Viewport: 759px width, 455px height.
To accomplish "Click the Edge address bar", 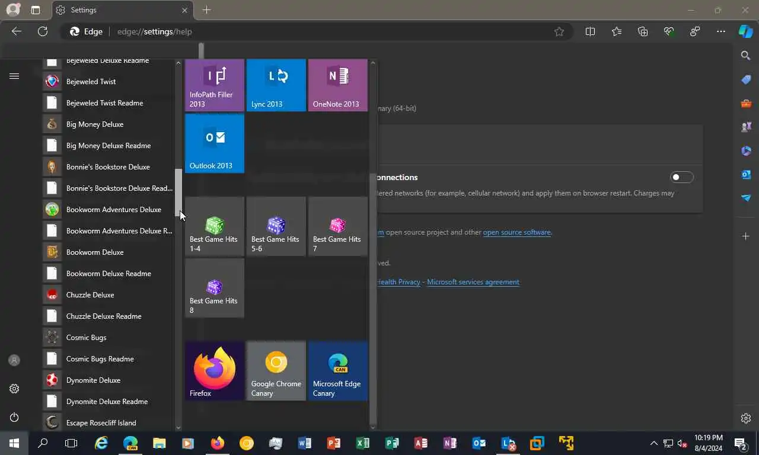I will click(x=317, y=31).
